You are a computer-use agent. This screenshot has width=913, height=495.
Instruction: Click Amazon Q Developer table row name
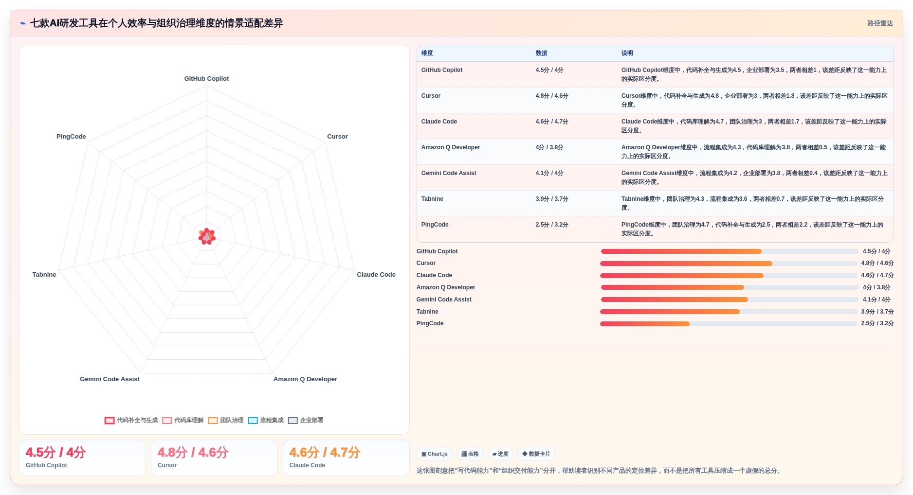[451, 147]
